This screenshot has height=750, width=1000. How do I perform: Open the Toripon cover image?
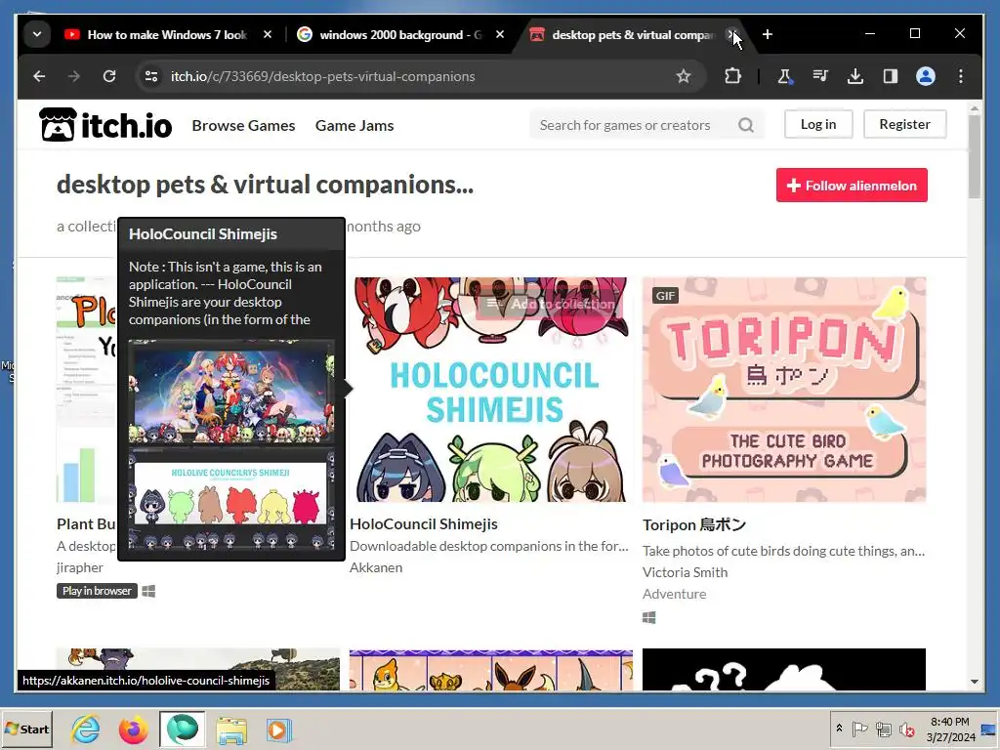[x=784, y=389]
